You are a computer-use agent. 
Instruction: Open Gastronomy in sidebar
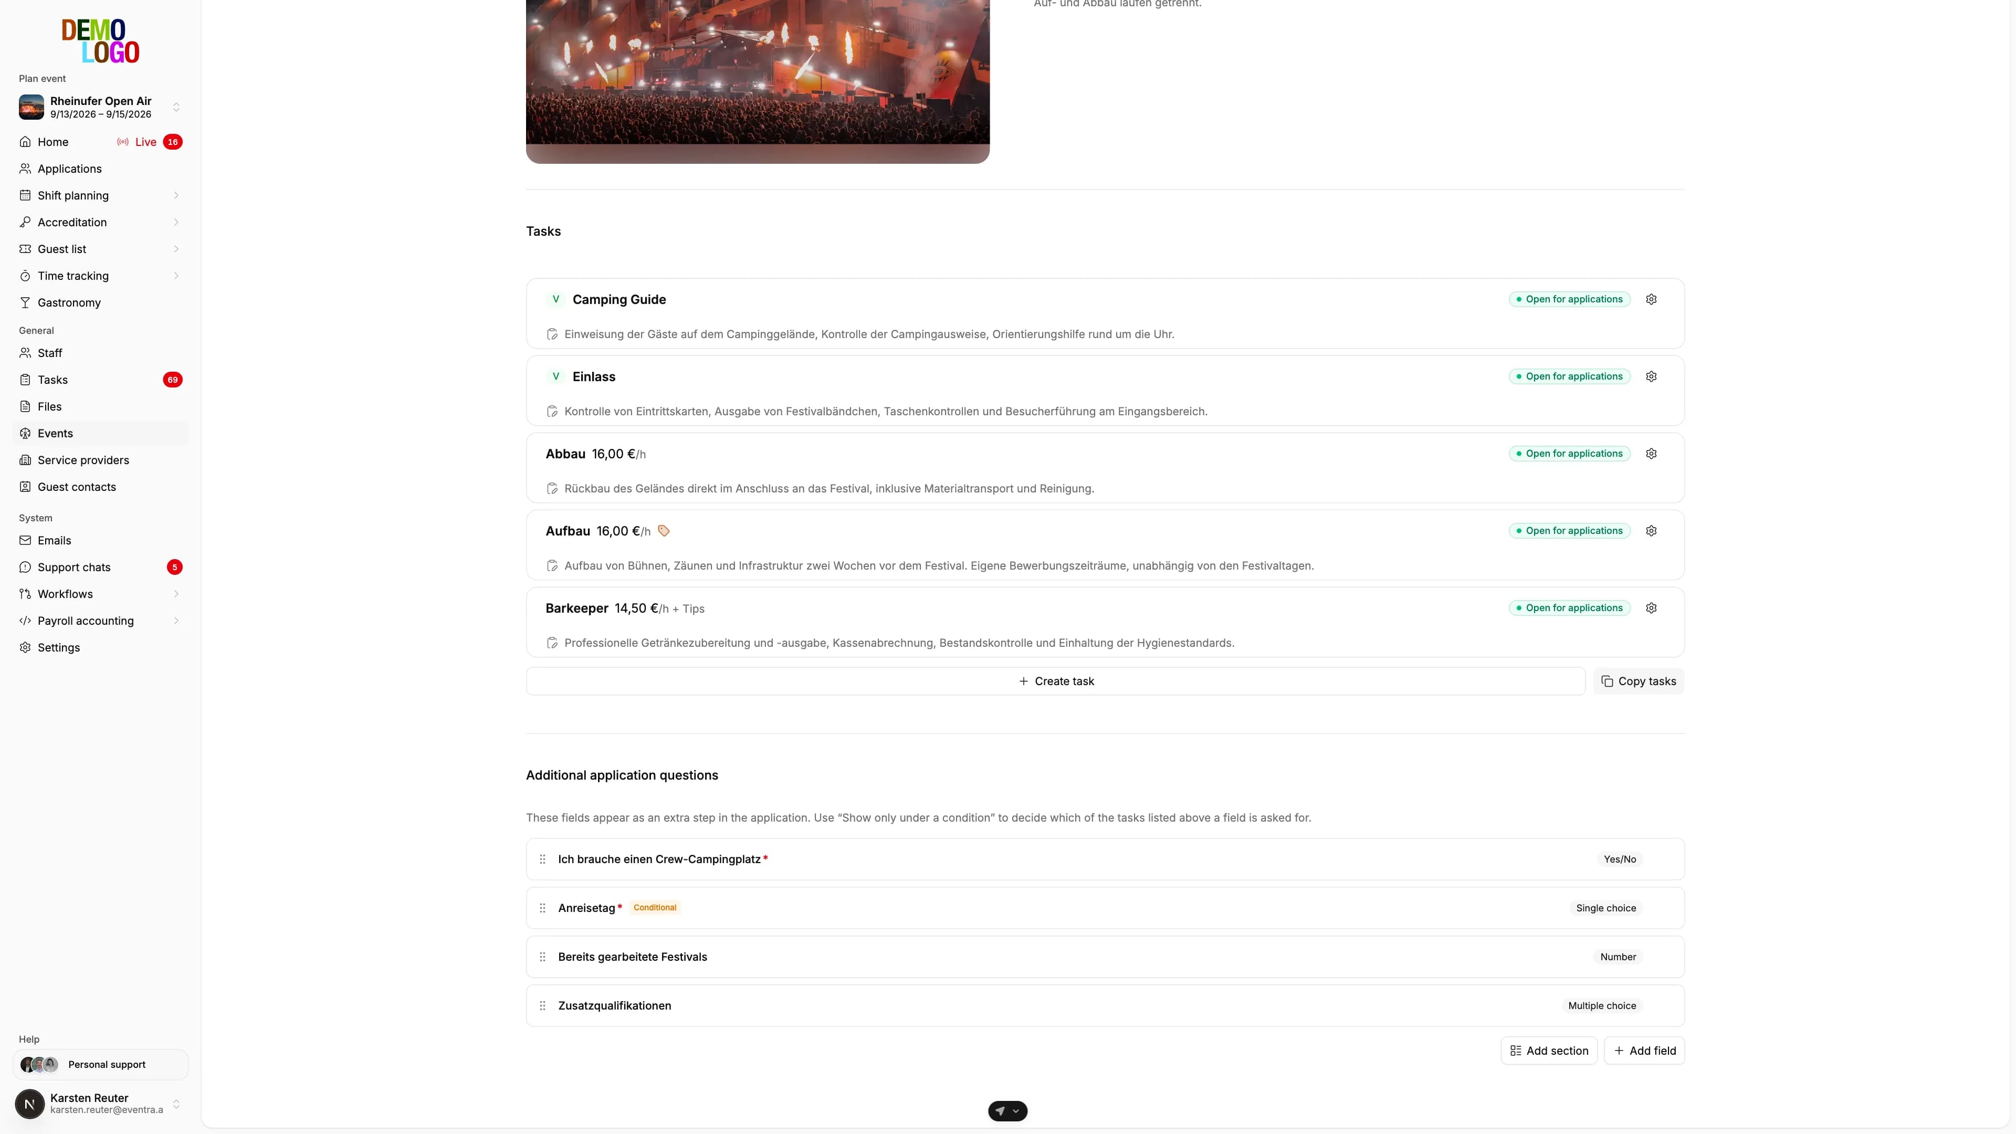point(100,303)
